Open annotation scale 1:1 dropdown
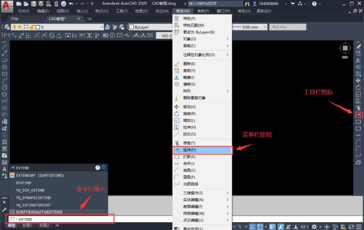The width and height of the screenshot is (364, 230). coord(305,226)
